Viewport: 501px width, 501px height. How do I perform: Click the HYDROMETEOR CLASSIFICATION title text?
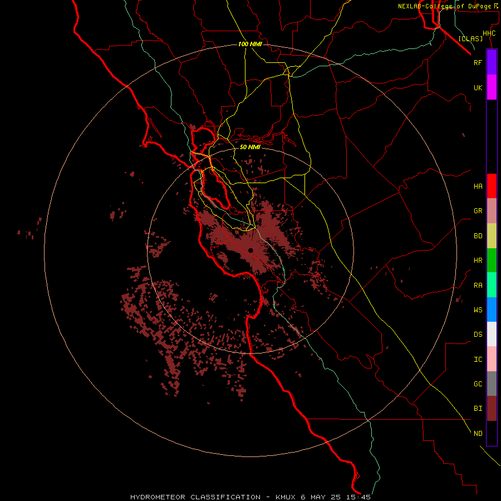click(195, 497)
